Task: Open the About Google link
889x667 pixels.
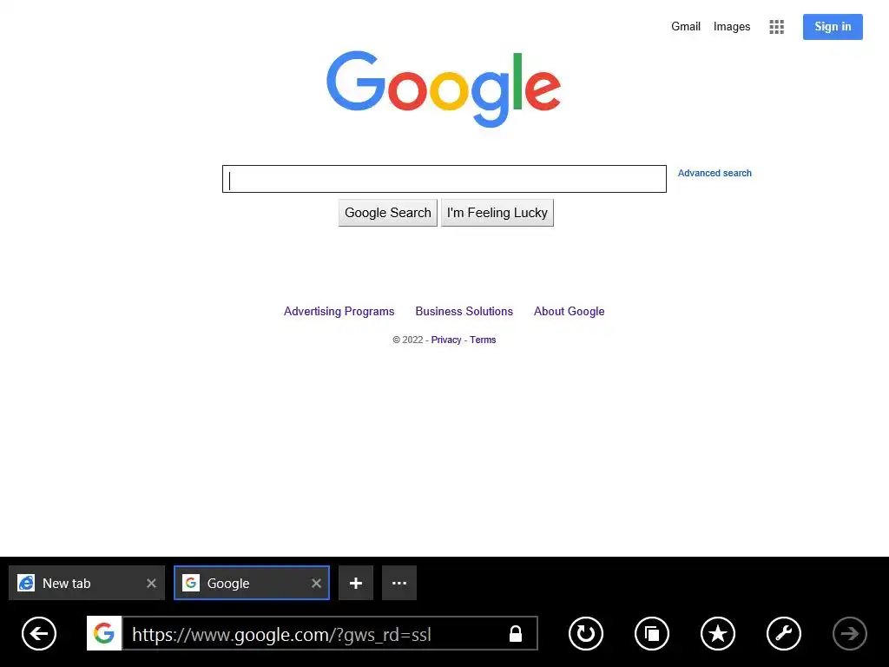Action: click(570, 312)
